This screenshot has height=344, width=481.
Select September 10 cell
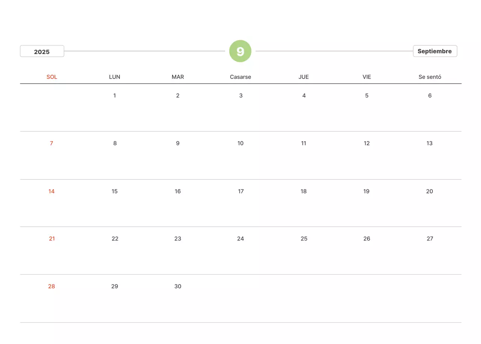240,143
